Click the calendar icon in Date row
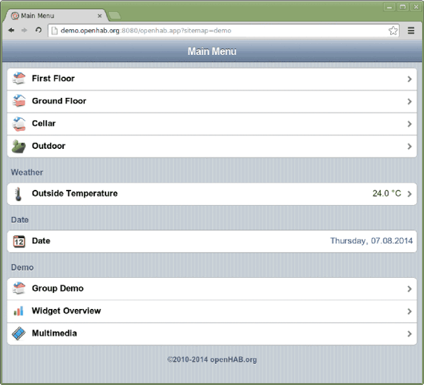424x385 pixels. [x=19, y=241]
